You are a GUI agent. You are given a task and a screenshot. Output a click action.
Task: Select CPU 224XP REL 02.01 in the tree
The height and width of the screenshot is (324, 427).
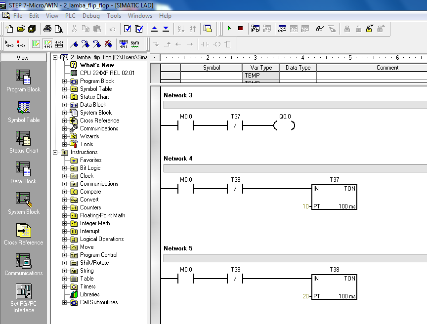107,73
